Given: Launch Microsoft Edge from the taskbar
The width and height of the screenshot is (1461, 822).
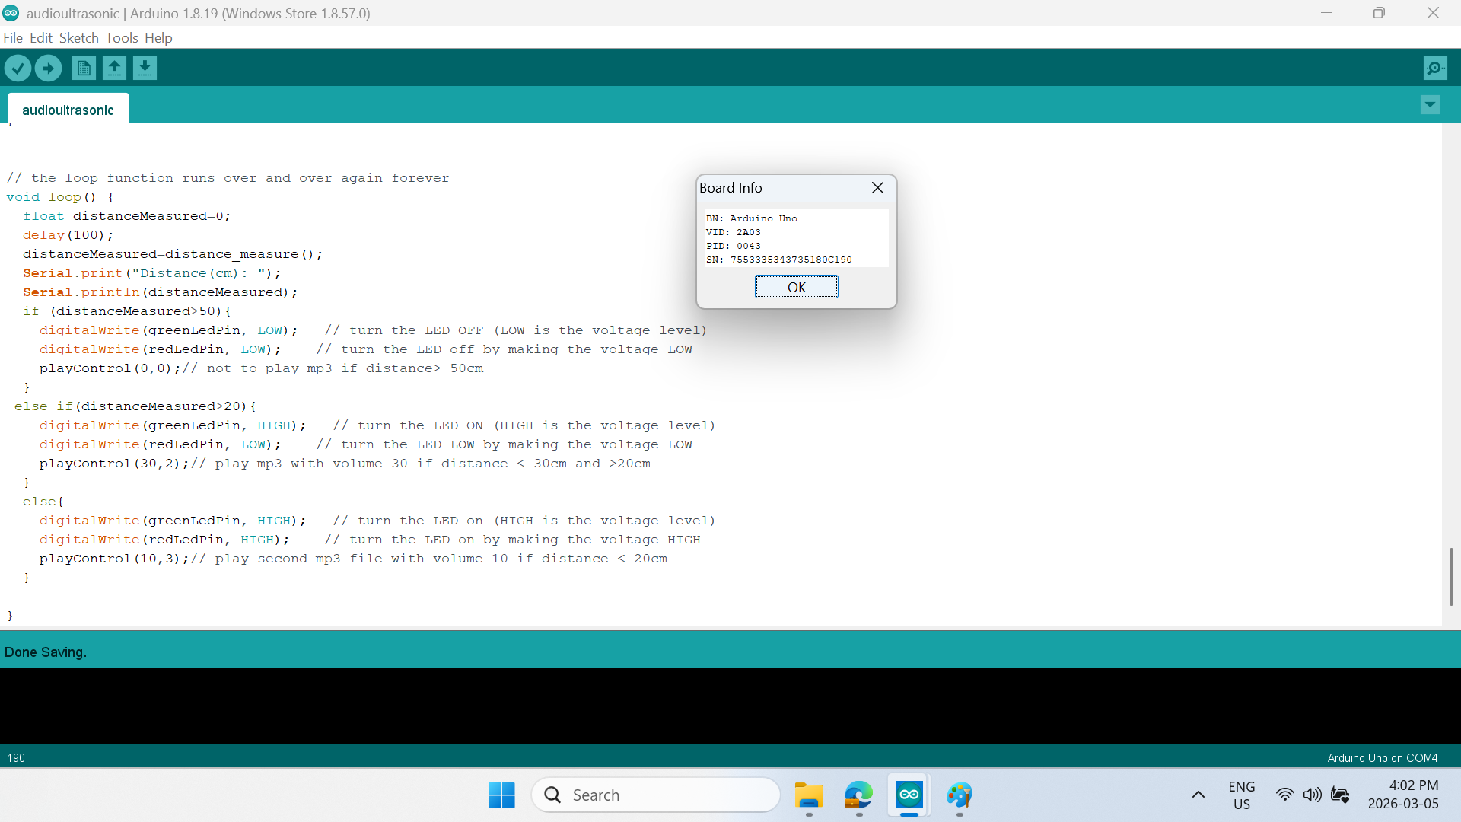Looking at the screenshot, I should [858, 795].
